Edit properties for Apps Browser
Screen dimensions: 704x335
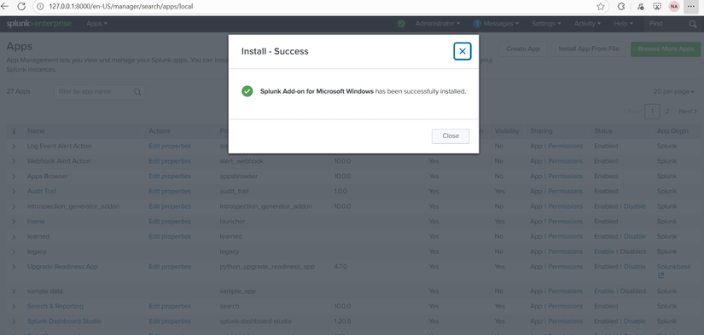click(x=170, y=176)
